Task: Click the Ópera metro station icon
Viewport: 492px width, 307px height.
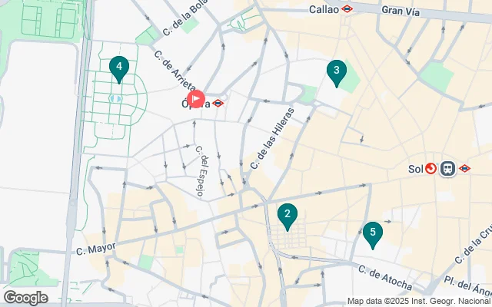Action: [x=218, y=103]
